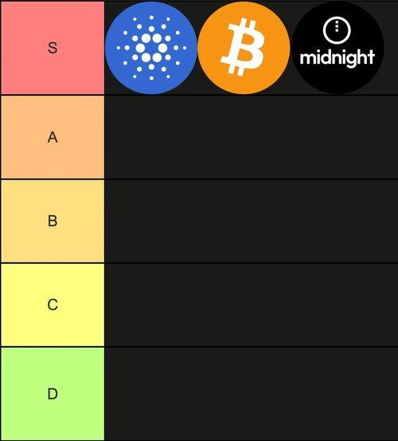Click the empty A tier row
This screenshot has width=398, height=441.
252,137
